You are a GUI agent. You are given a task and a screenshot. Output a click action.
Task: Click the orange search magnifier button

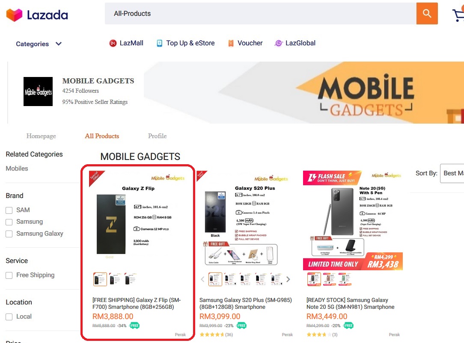click(x=427, y=14)
